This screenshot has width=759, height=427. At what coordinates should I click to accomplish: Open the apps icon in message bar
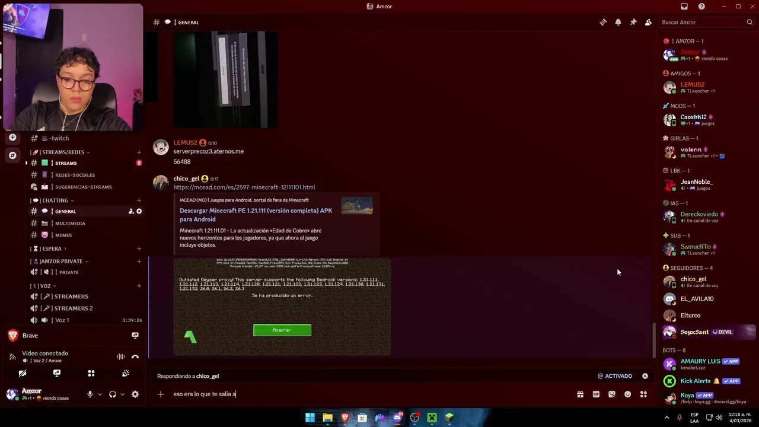(x=643, y=394)
